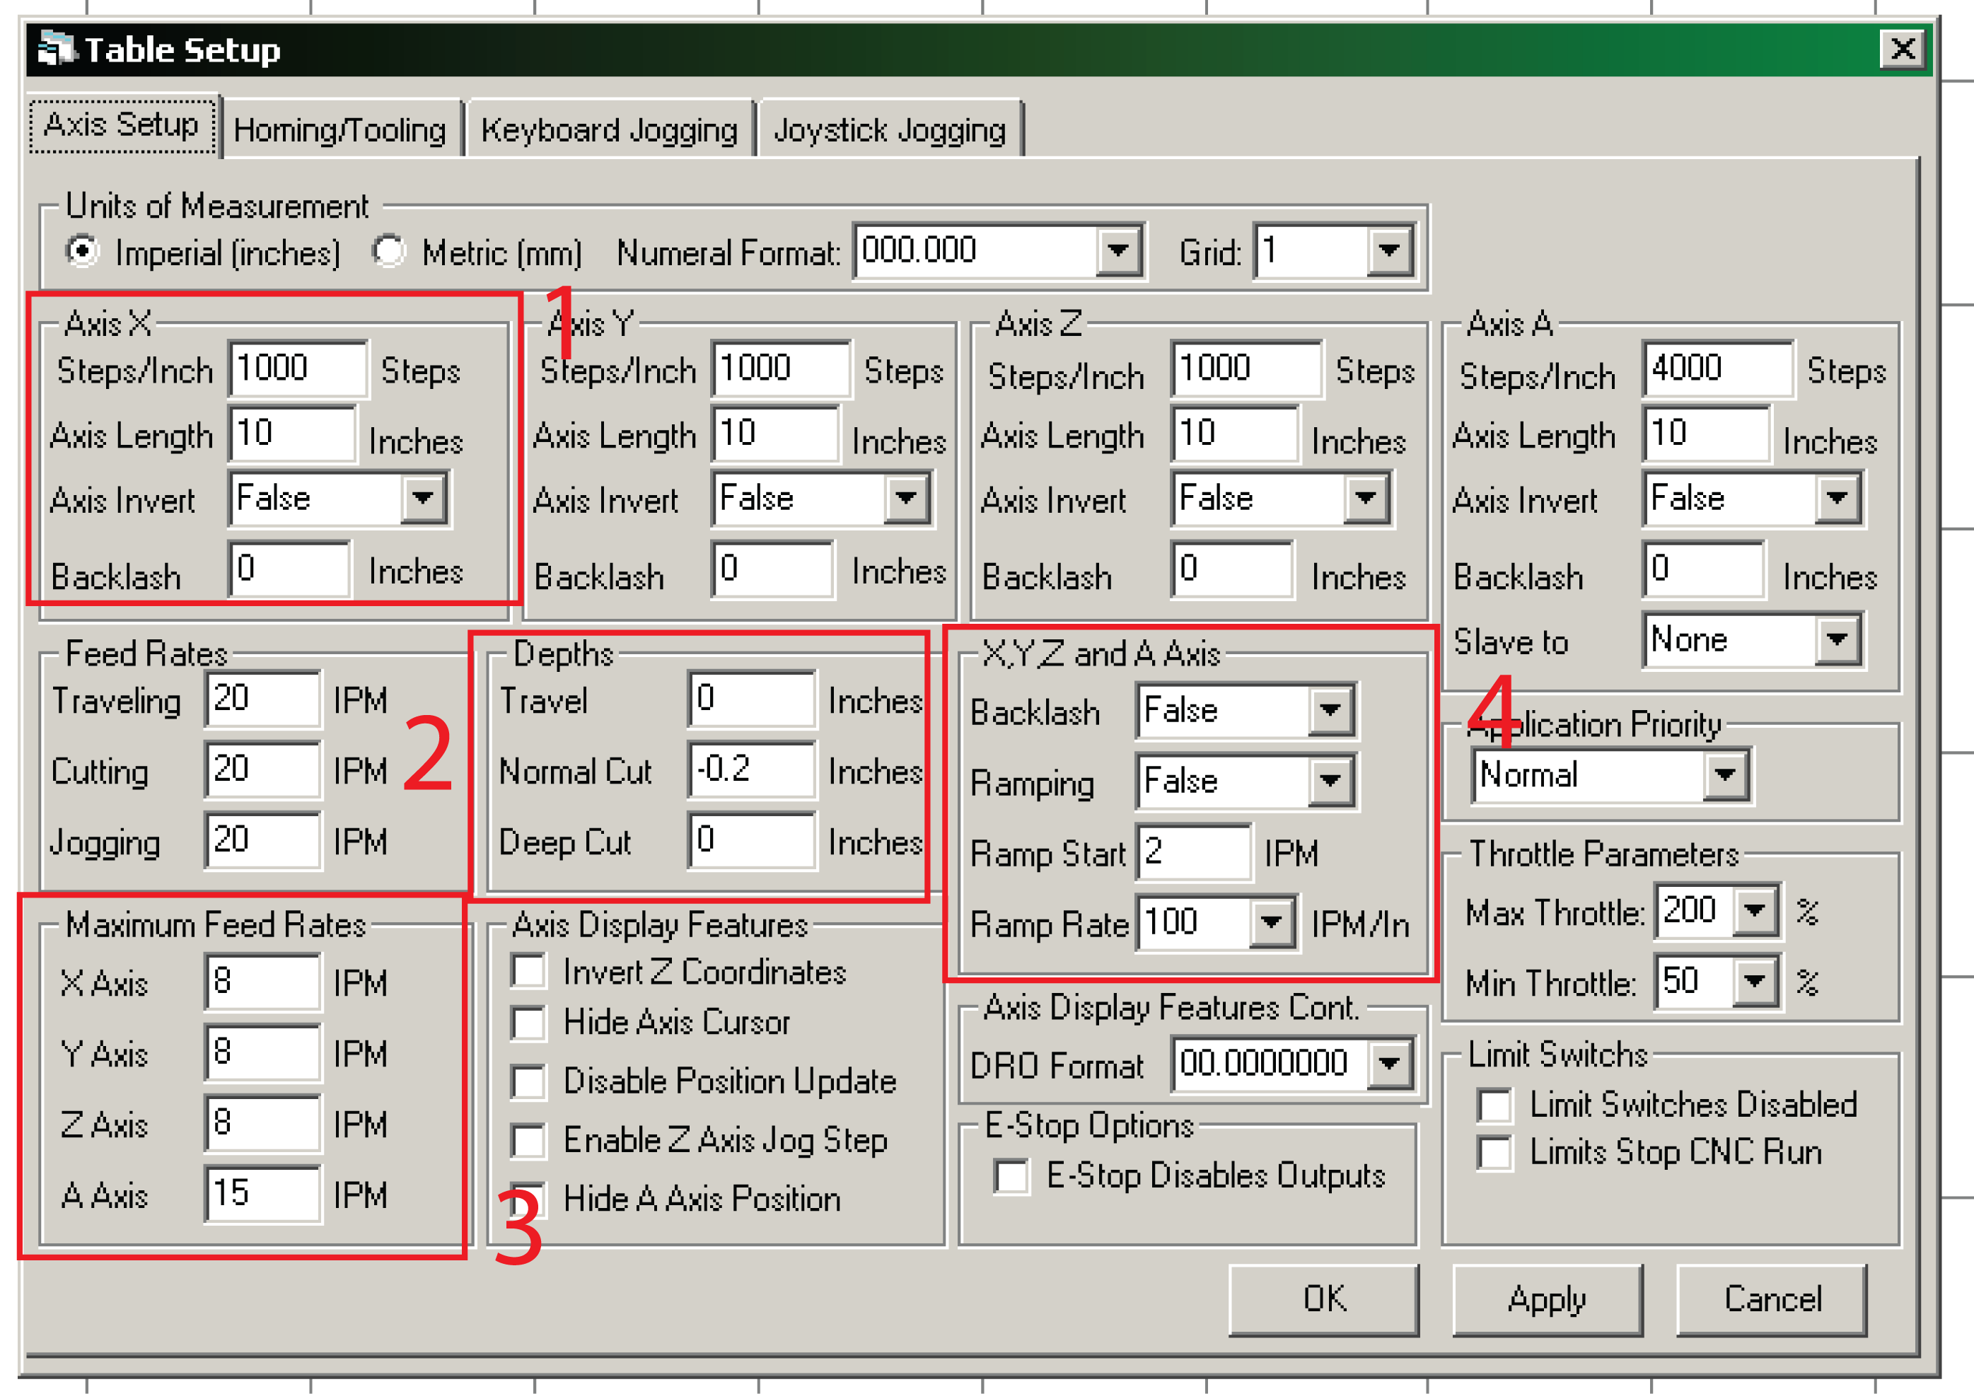Click Axis Z Axis Length field
Screen dimensions: 1974x1394
(x=1235, y=434)
